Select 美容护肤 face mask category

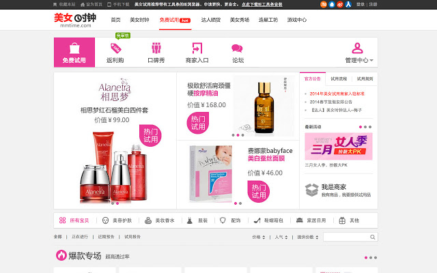[117, 220]
